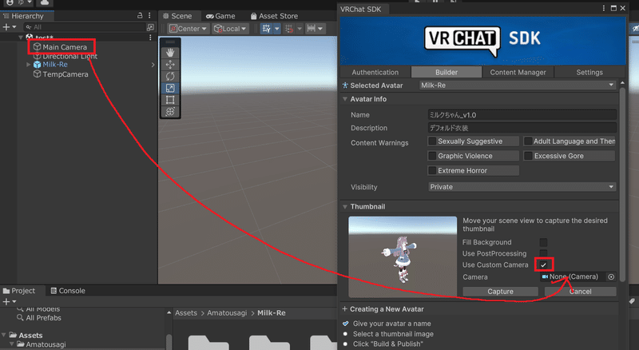Click the account cloud icon at top

point(45,2)
